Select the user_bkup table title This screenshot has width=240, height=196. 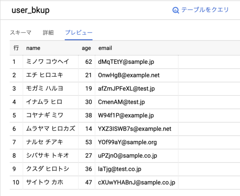[31, 10]
